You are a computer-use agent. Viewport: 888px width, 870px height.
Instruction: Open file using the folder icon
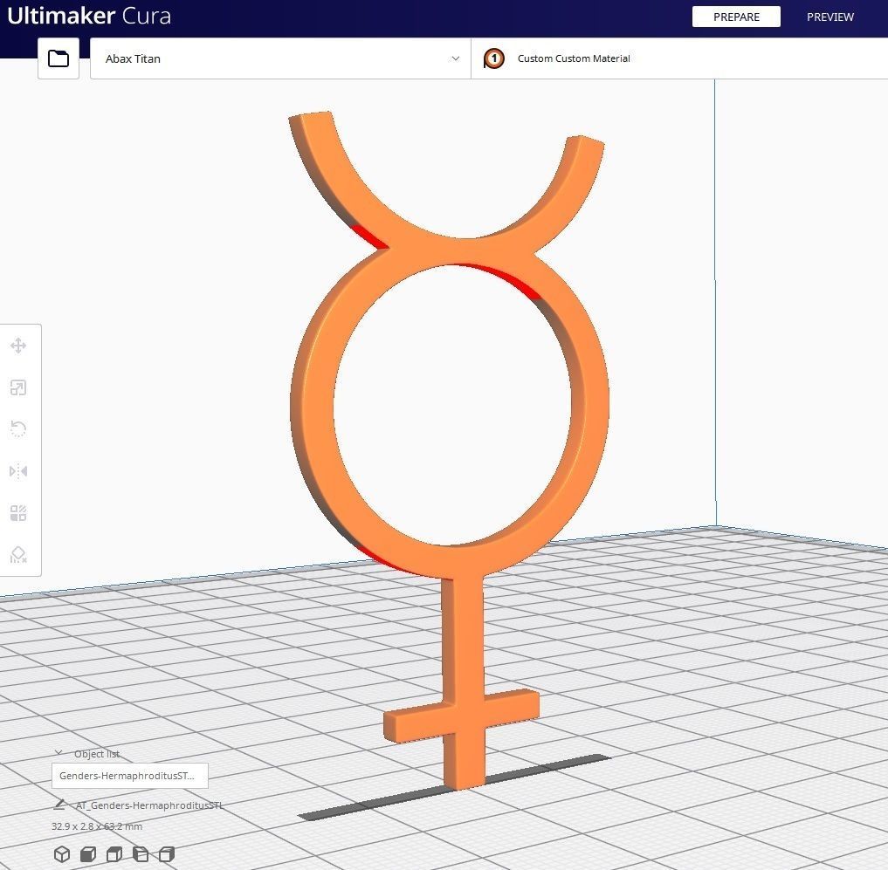[59, 58]
